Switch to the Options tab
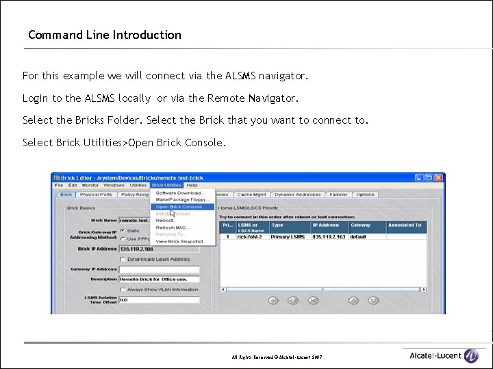The height and width of the screenshot is (369, 493). coord(365,195)
